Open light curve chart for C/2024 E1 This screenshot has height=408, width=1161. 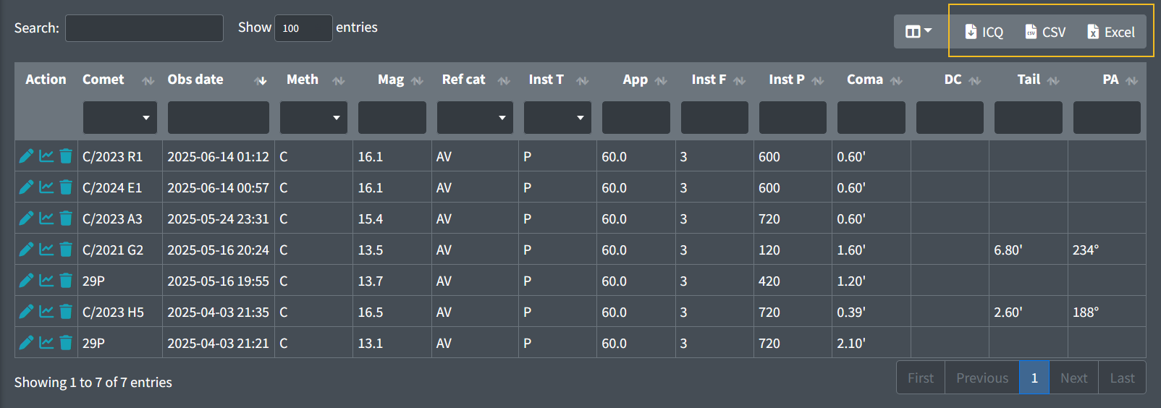[46, 187]
